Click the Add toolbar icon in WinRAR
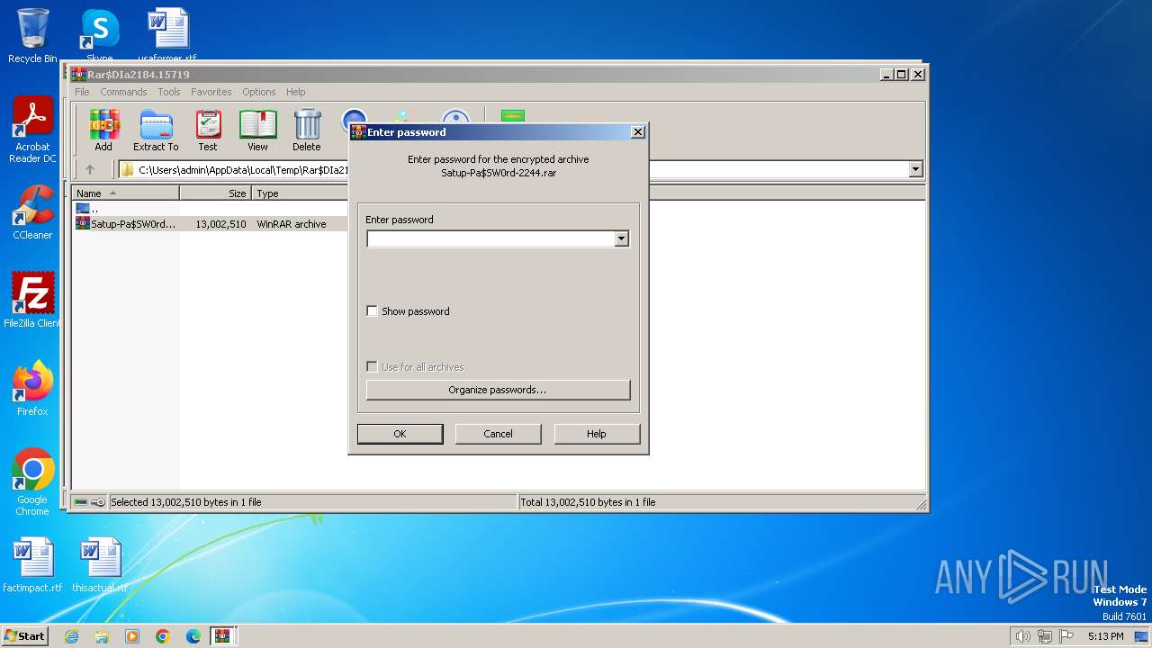This screenshot has width=1152, height=648. [103, 130]
